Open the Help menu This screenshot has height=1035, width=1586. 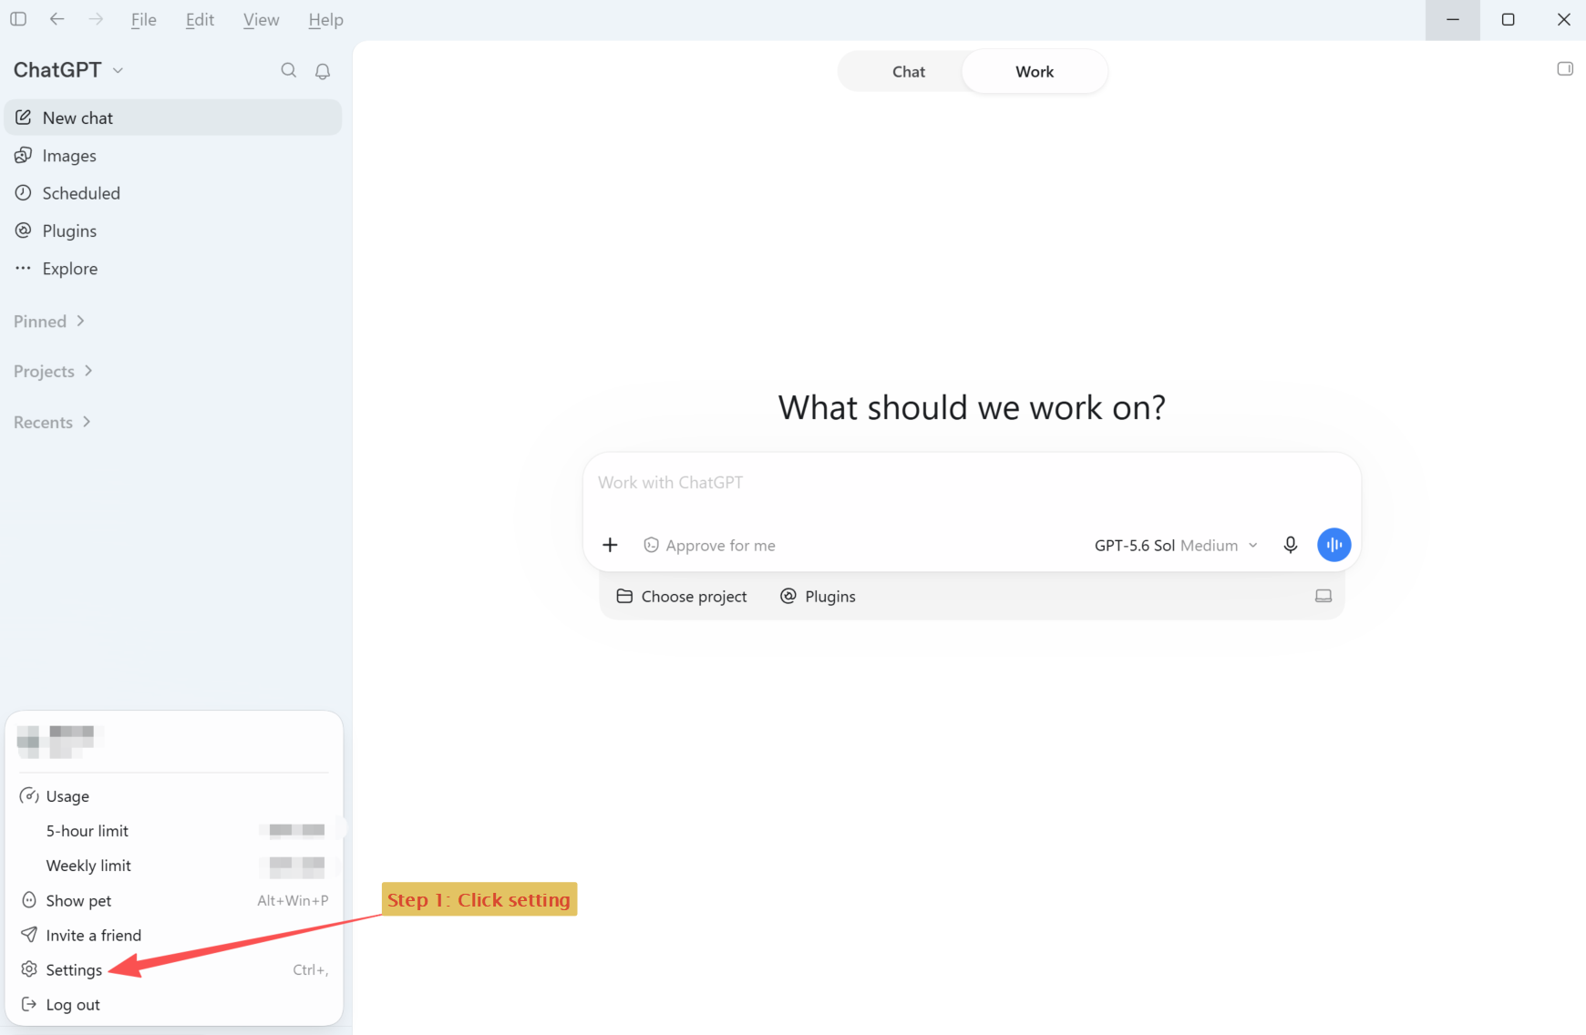coord(325,20)
